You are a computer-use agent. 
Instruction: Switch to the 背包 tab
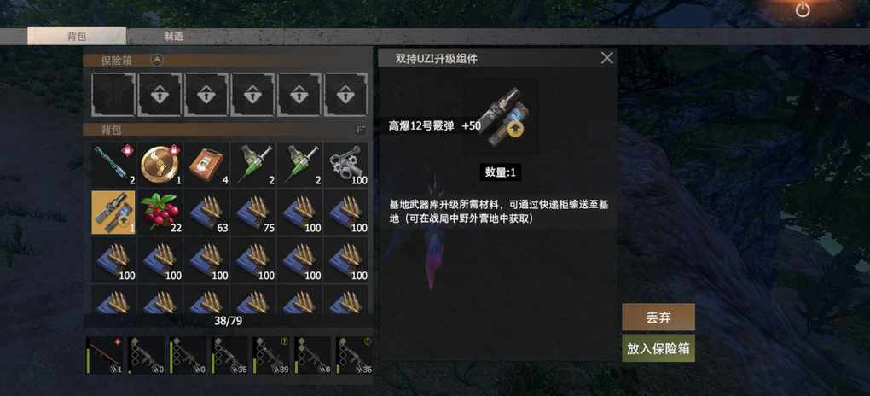(77, 37)
